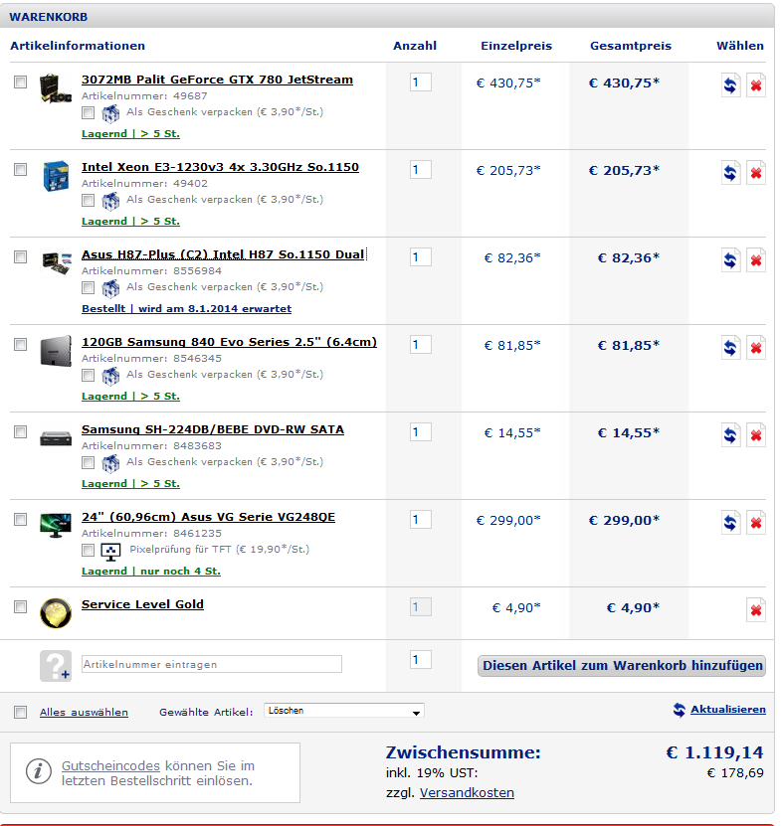Select the Intel Xeon E3-1230v3 row checkbox
The image size is (781, 826).
[20, 169]
